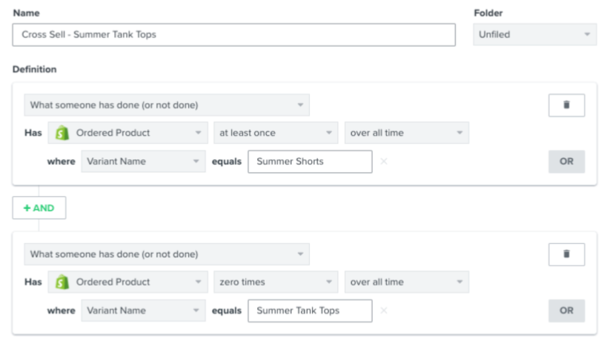The width and height of the screenshot is (607, 344).
Task: Click the + AND button
Action: coord(39,208)
